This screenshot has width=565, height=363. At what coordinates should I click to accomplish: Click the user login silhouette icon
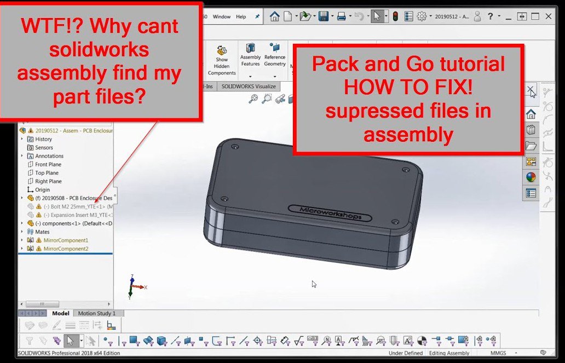(477, 16)
